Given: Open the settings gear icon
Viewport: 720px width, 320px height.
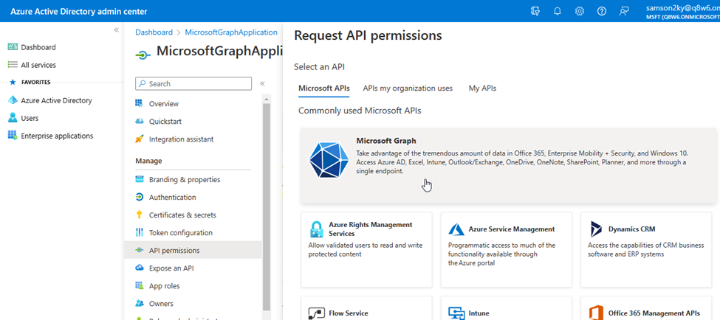Looking at the screenshot, I should click(580, 11).
